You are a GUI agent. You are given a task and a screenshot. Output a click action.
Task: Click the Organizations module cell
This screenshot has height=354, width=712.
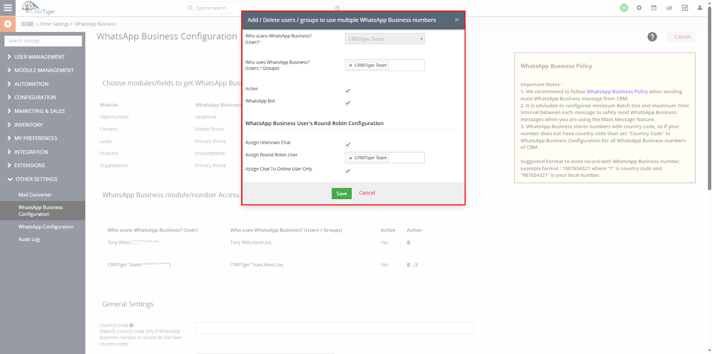click(114, 166)
